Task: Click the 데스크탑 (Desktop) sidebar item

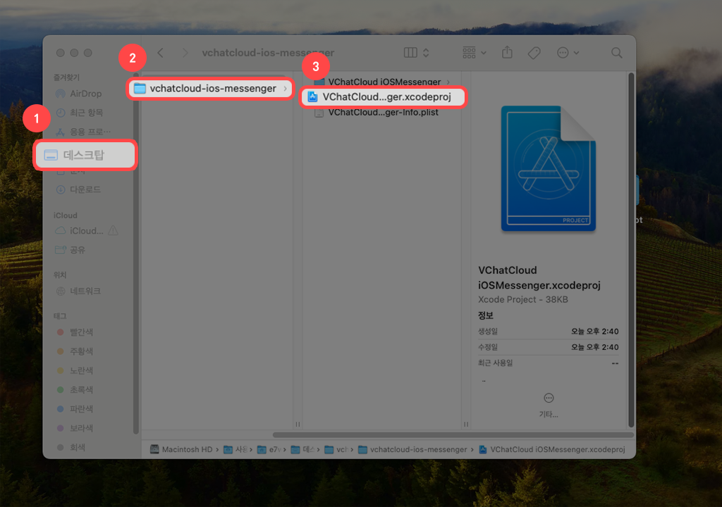Action: (84, 155)
